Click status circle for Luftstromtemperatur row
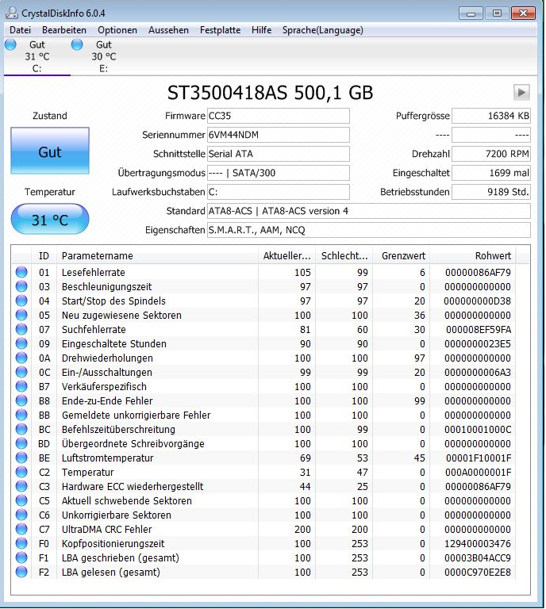The image size is (546, 609). tap(21, 458)
